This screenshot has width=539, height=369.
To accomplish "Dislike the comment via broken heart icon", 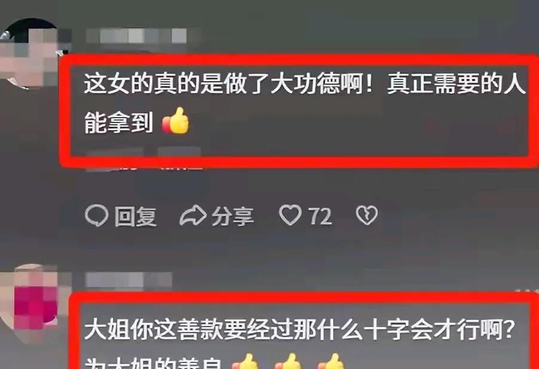I will click(367, 216).
